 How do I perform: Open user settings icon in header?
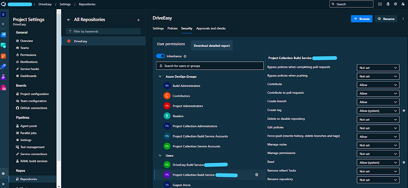(x=403, y=4)
